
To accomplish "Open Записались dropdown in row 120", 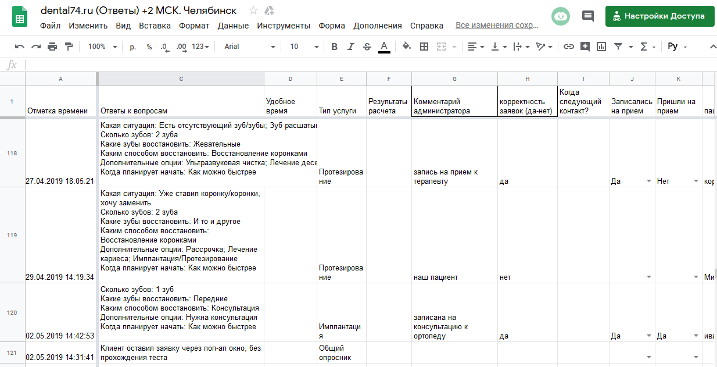I will click(649, 336).
